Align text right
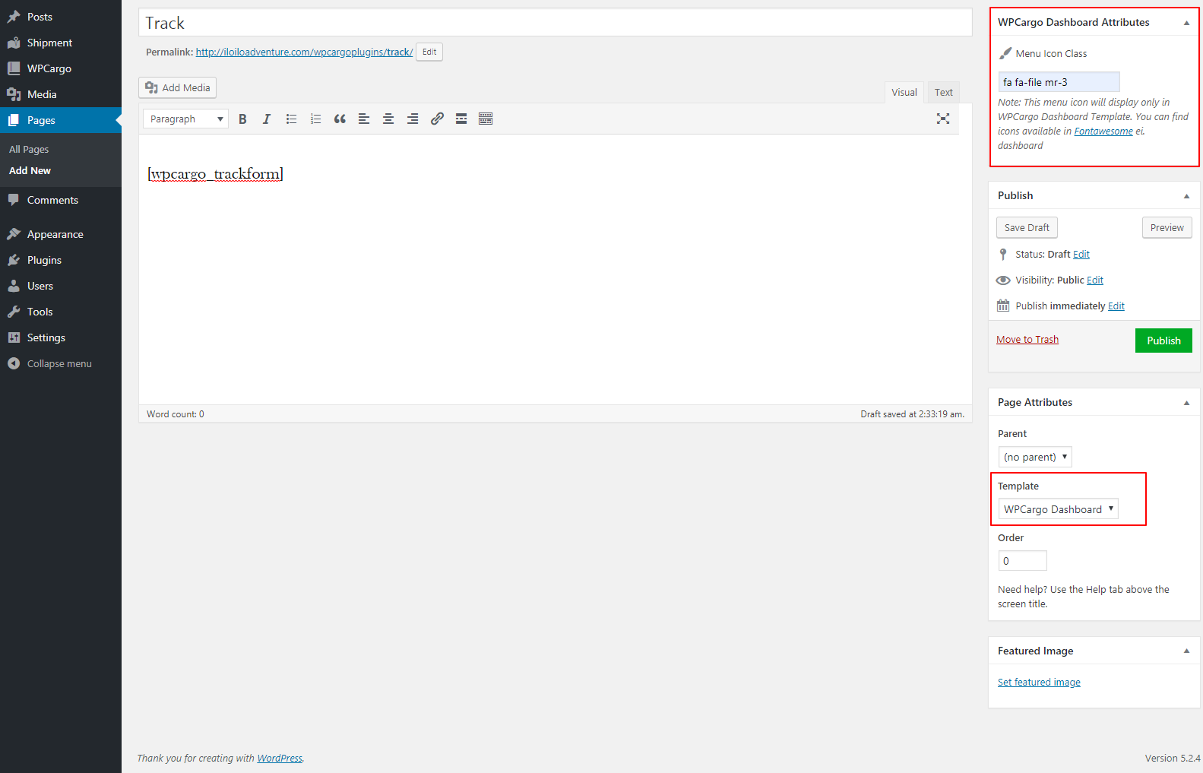 [413, 119]
